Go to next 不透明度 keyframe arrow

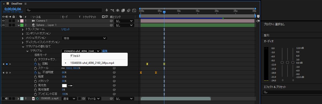pyautogui.click(x=10, y=73)
